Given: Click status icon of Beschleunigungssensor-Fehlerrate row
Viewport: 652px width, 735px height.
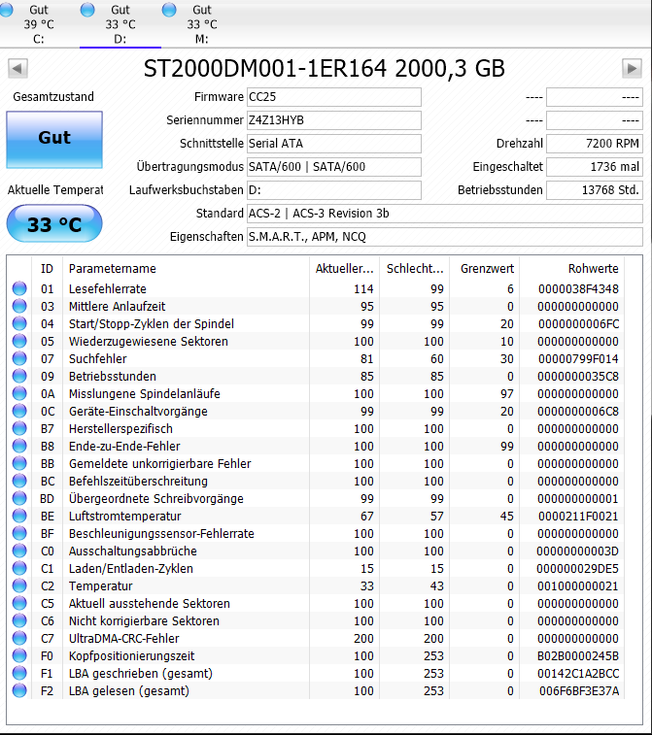Looking at the screenshot, I should coord(19,533).
